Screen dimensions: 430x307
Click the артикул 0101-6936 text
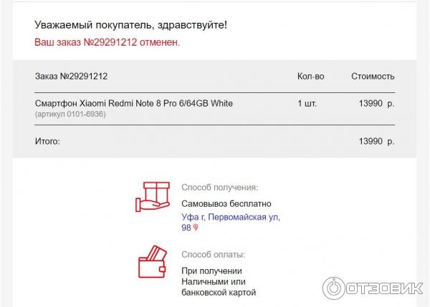[70, 114]
